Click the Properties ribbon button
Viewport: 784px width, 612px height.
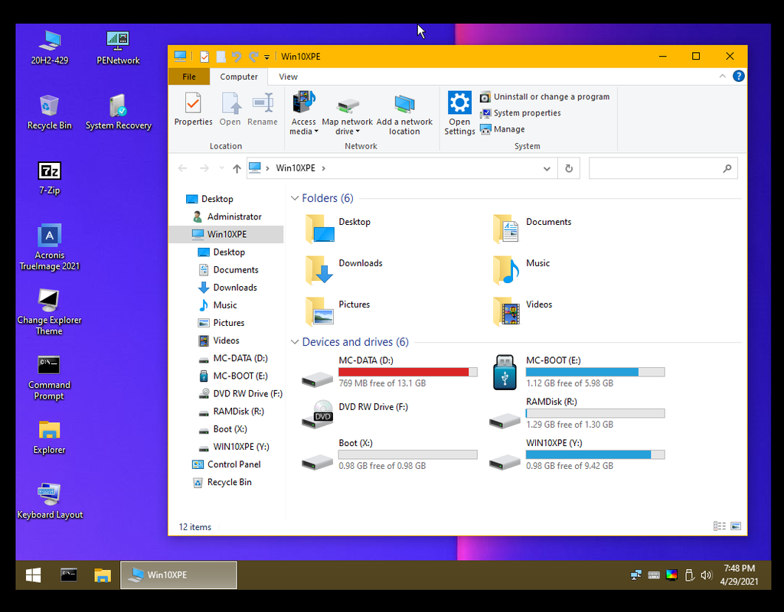193,109
